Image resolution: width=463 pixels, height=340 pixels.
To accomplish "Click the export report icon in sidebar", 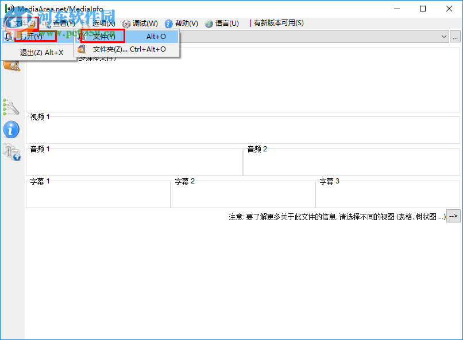I will click(x=12, y=153).
